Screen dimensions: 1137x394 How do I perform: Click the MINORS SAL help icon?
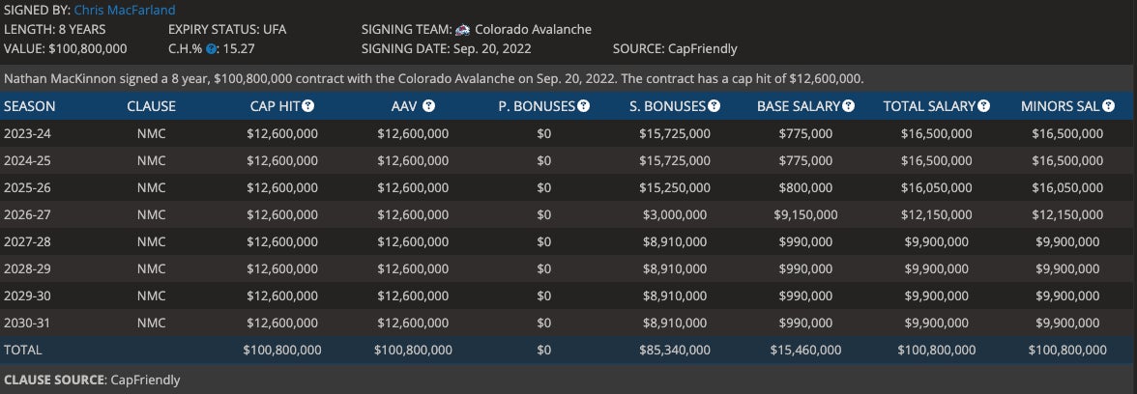1095,106
